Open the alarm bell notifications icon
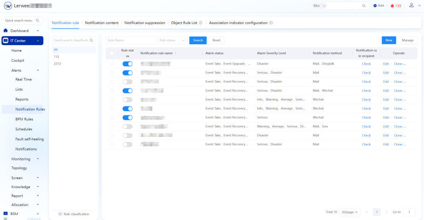Image resolution: width=424 pixels, height=220 pixels. [392, 6]
